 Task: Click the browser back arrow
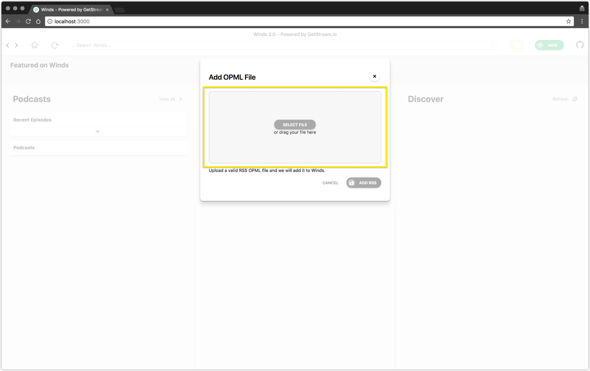(8, 21)
